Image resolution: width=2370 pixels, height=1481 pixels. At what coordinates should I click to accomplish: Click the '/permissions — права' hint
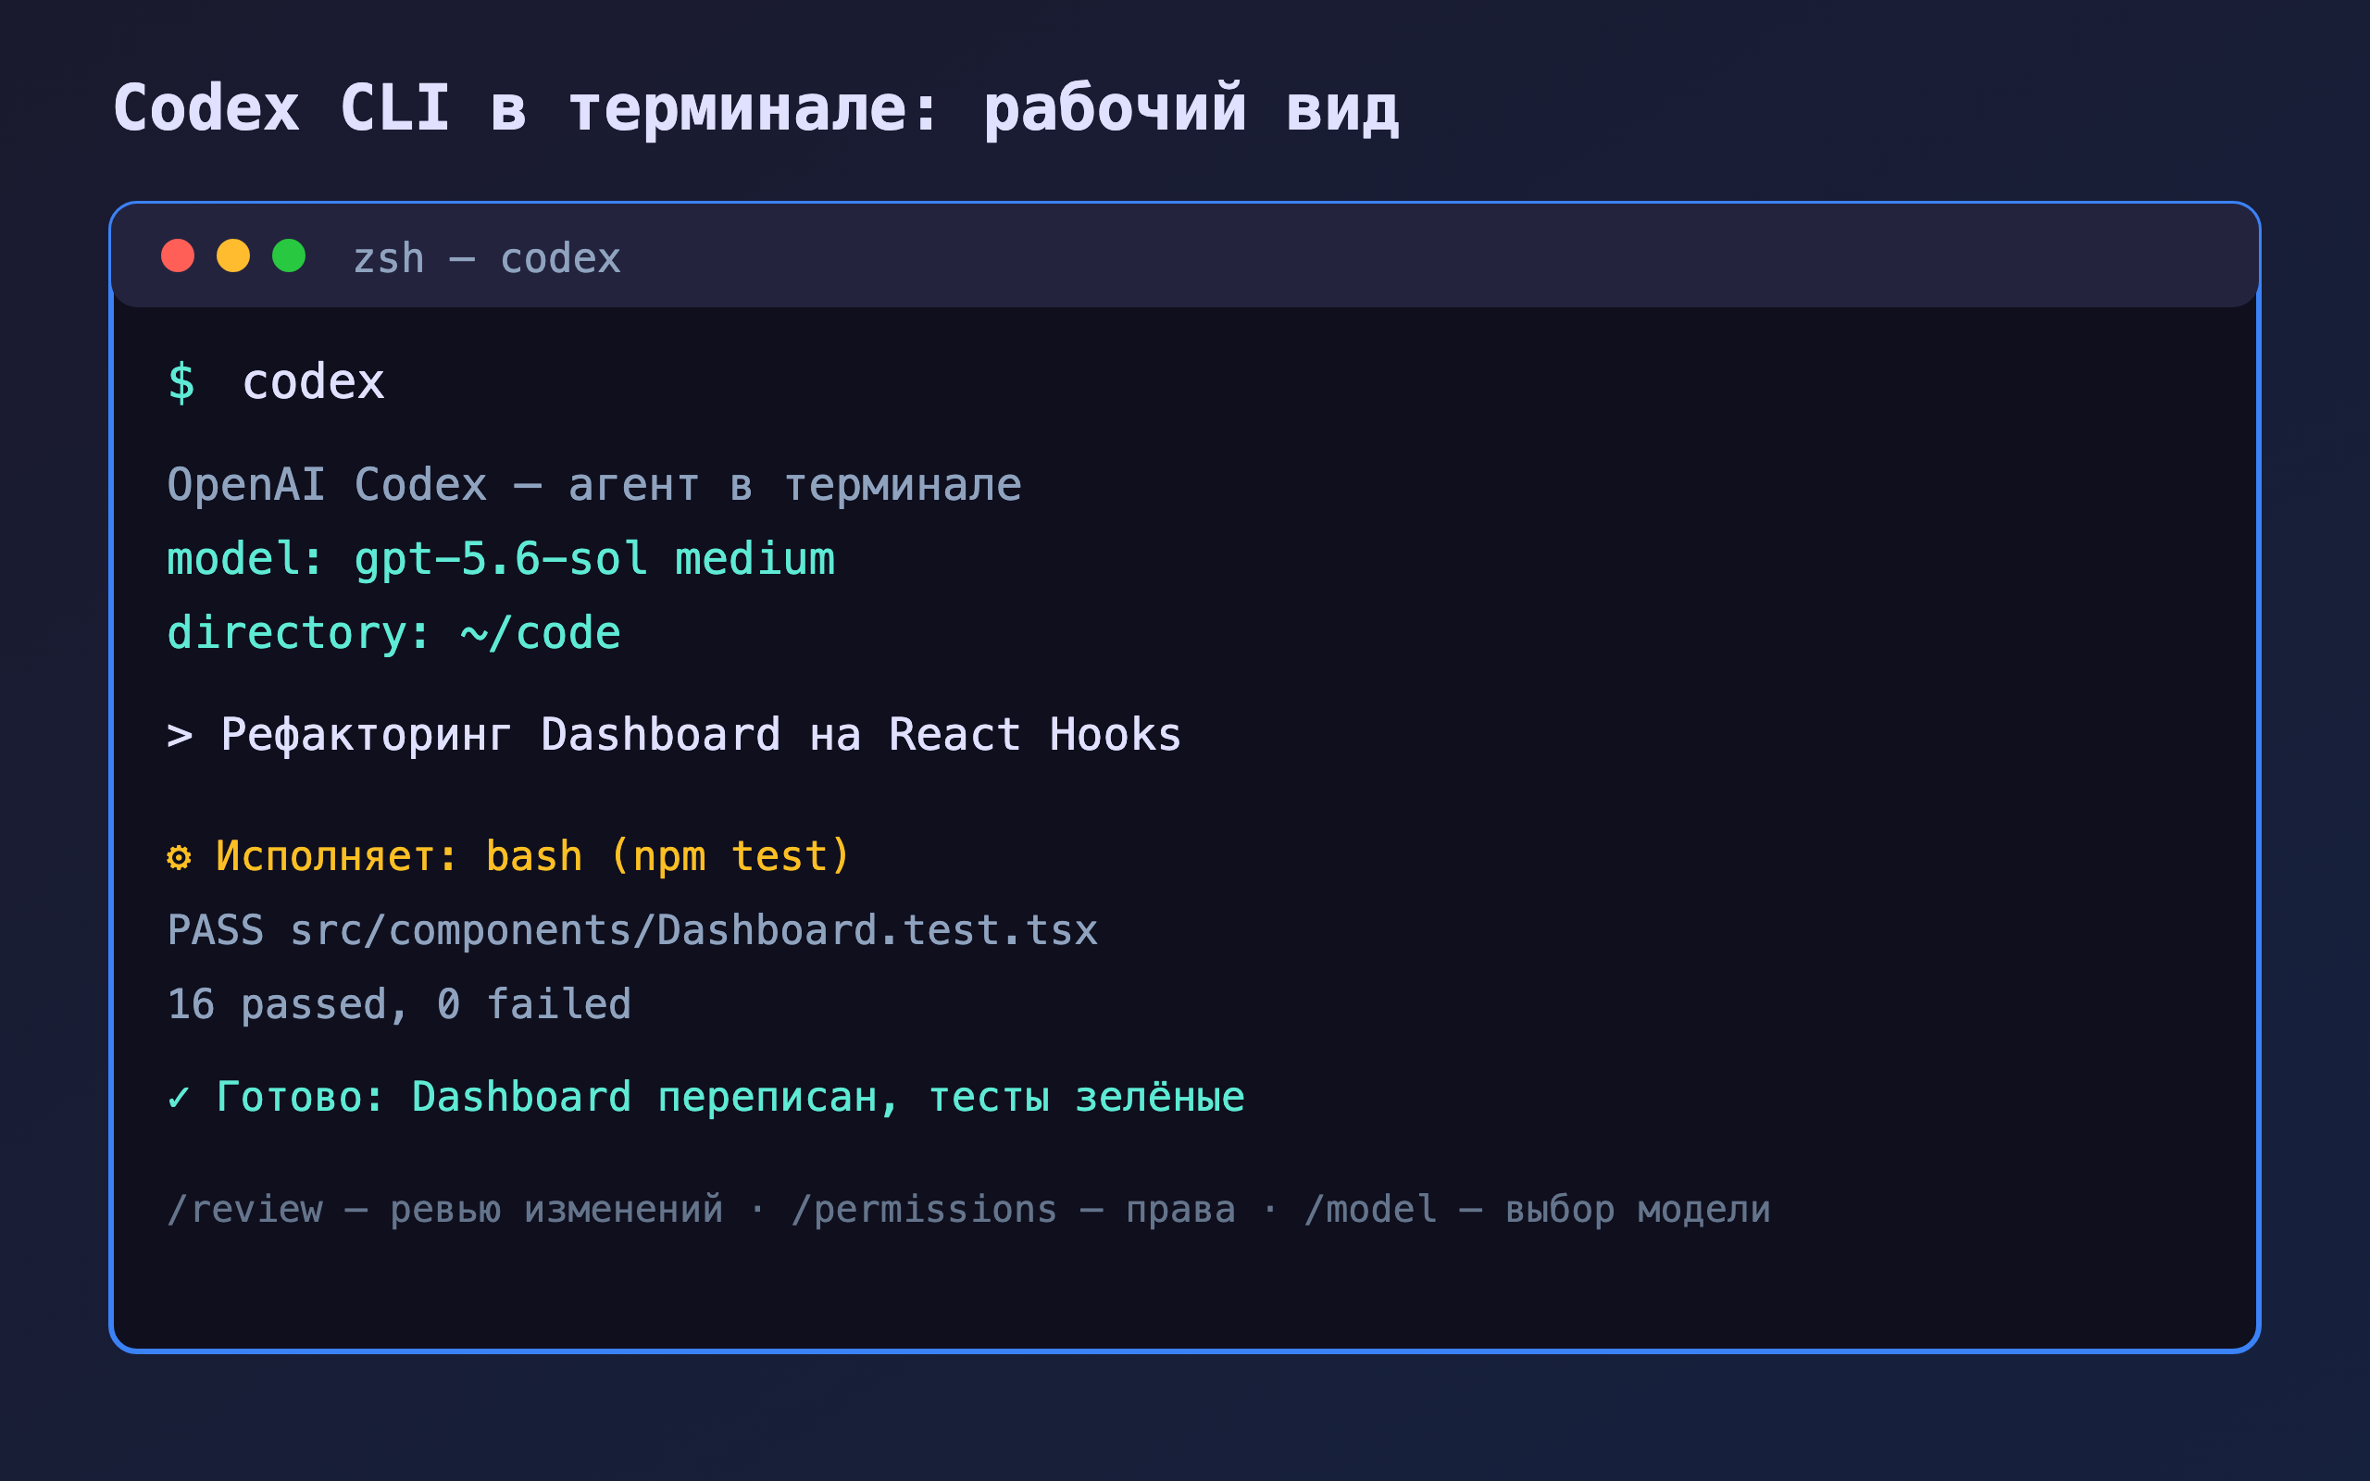1014,1211
